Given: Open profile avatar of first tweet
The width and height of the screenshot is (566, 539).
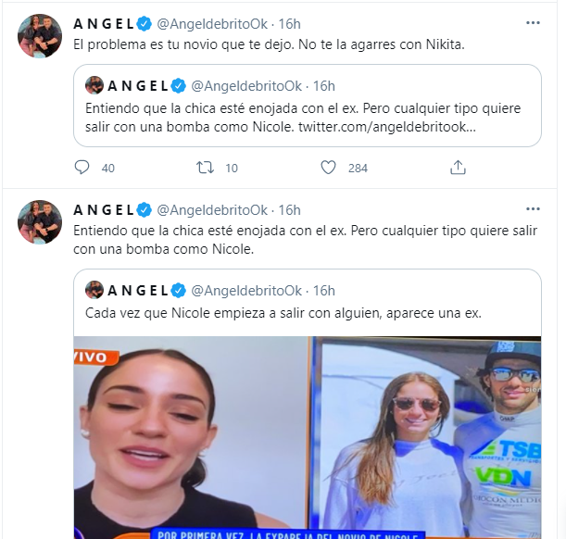Looking at the screenshot, I should point(40,36).
